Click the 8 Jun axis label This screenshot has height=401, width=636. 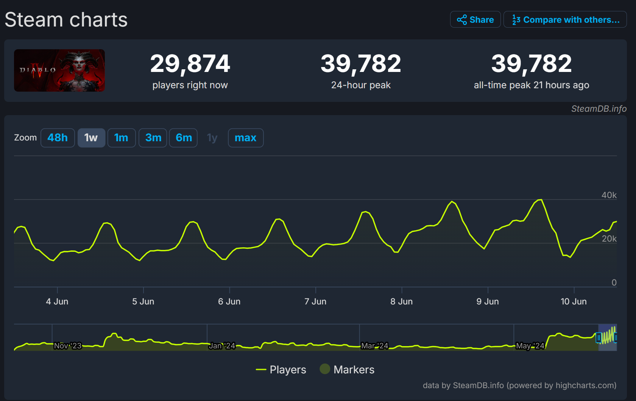point(402,301)
